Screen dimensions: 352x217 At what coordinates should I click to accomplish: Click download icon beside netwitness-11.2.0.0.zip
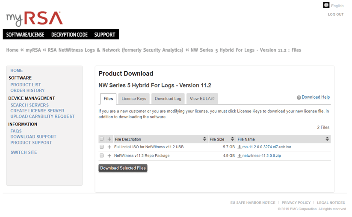(x=240, y=155)
